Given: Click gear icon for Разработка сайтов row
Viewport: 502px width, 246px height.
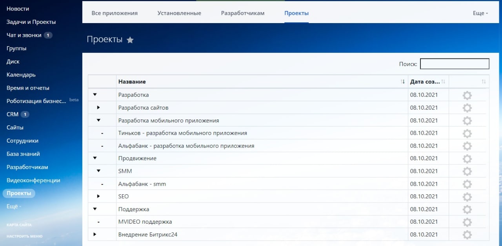Looking at the screenshot, I should 467,108.
